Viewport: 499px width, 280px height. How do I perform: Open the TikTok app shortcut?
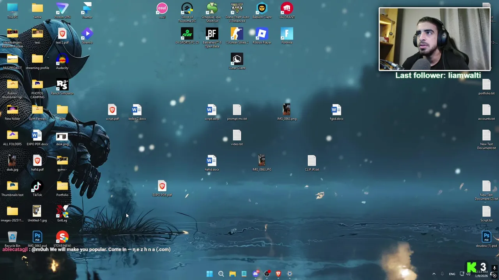click(x=37, y=188)
